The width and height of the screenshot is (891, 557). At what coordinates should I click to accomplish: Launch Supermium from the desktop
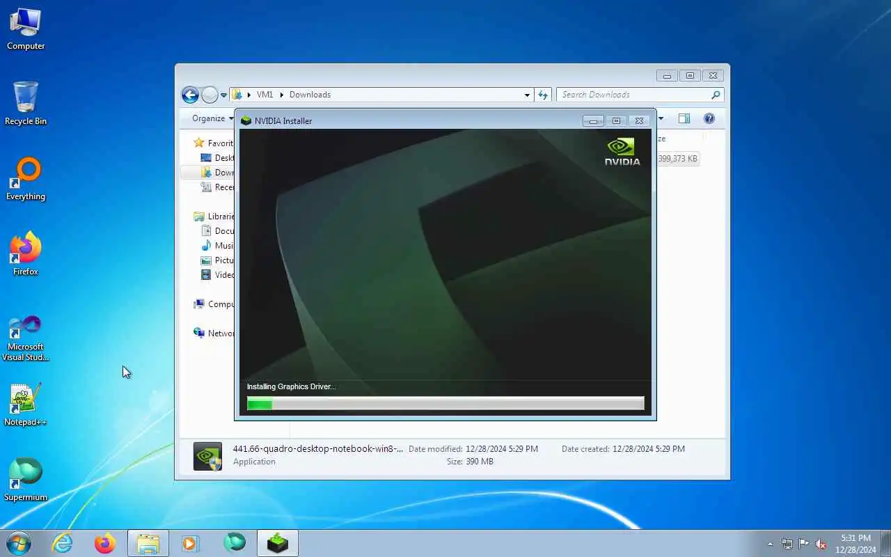click(x=26, y=480)
